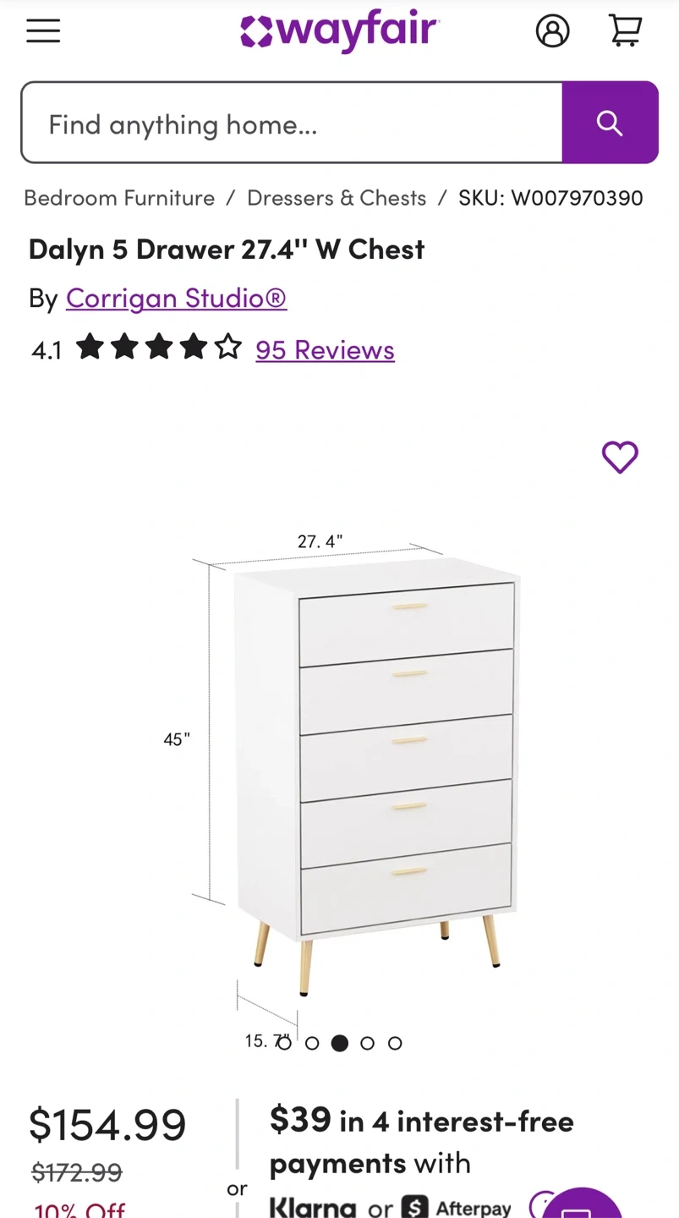679x1218 pixels.
Task: Select the fourth image carousel dot
Action: pos(367,1043)
